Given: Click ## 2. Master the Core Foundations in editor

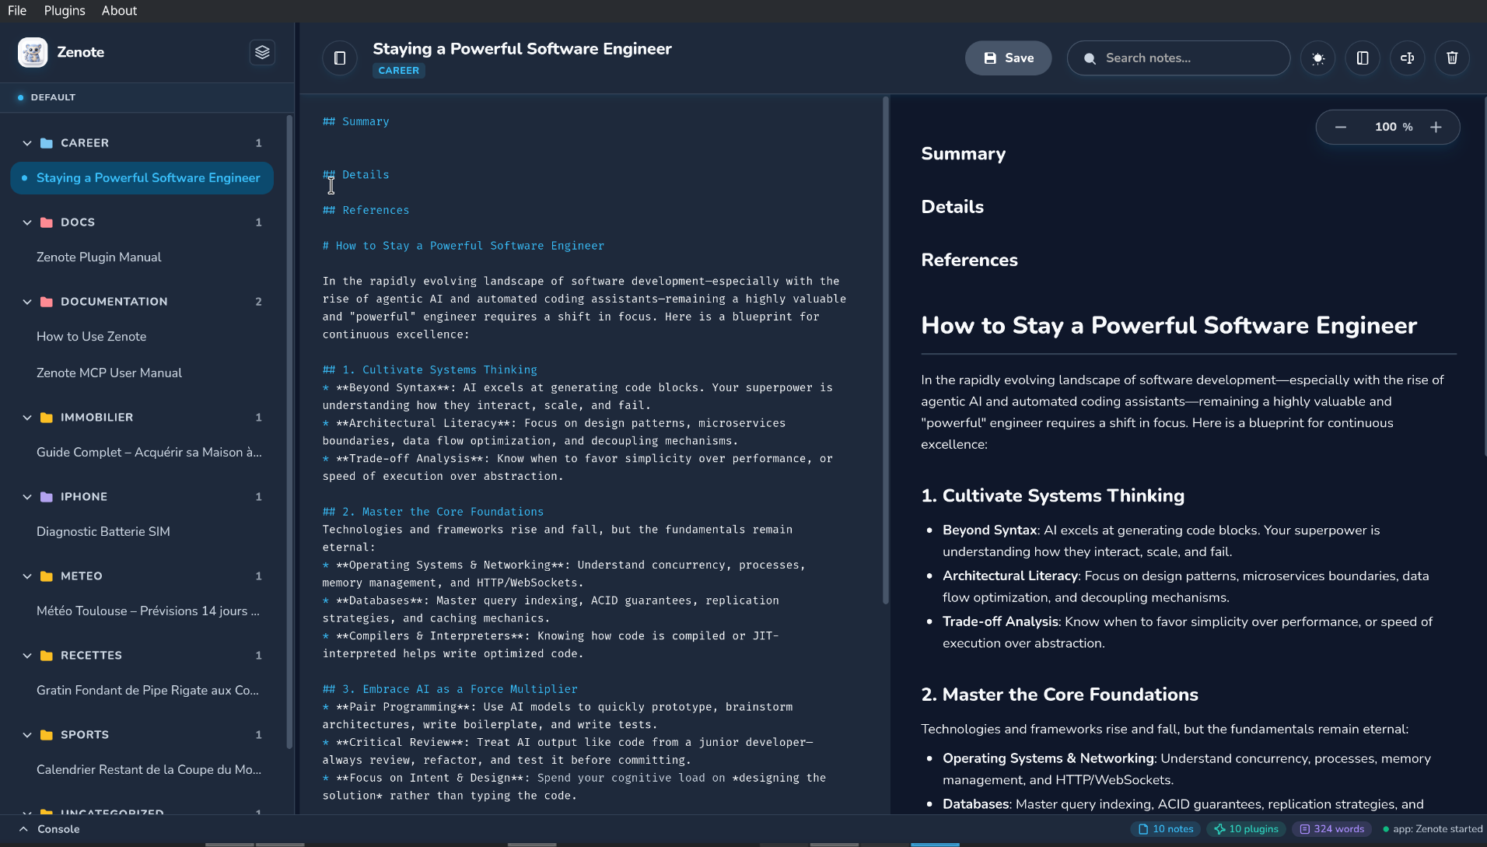Looking at the screenshot, I should 433,513.
